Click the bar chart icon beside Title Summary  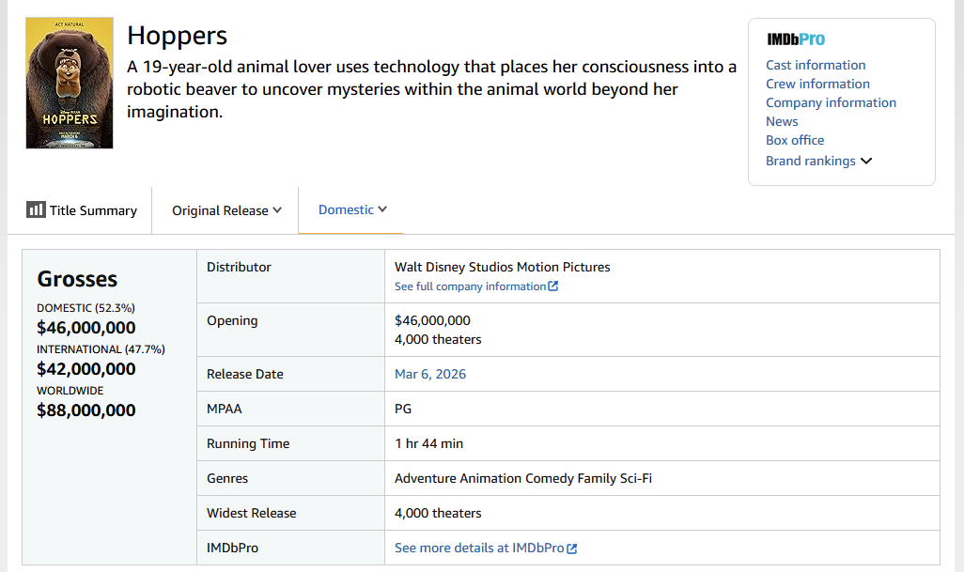tap(36, 209)
